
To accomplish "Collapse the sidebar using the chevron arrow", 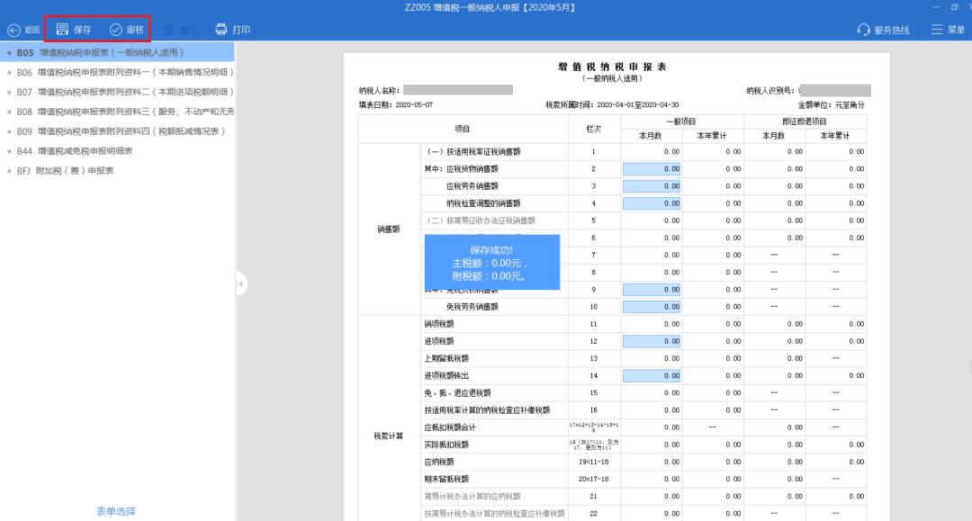I will tap(239, 283).
